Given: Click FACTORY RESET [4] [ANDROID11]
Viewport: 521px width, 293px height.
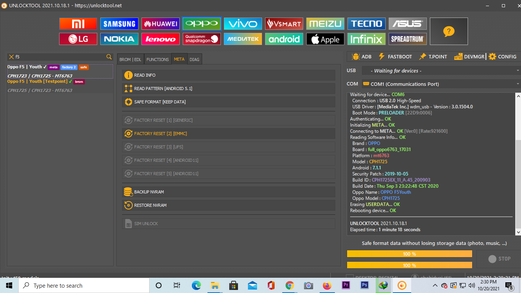Looking at the screenshot, I should click(x=228, y=160).
